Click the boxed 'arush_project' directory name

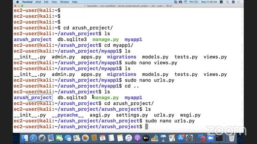pos(33,98)
